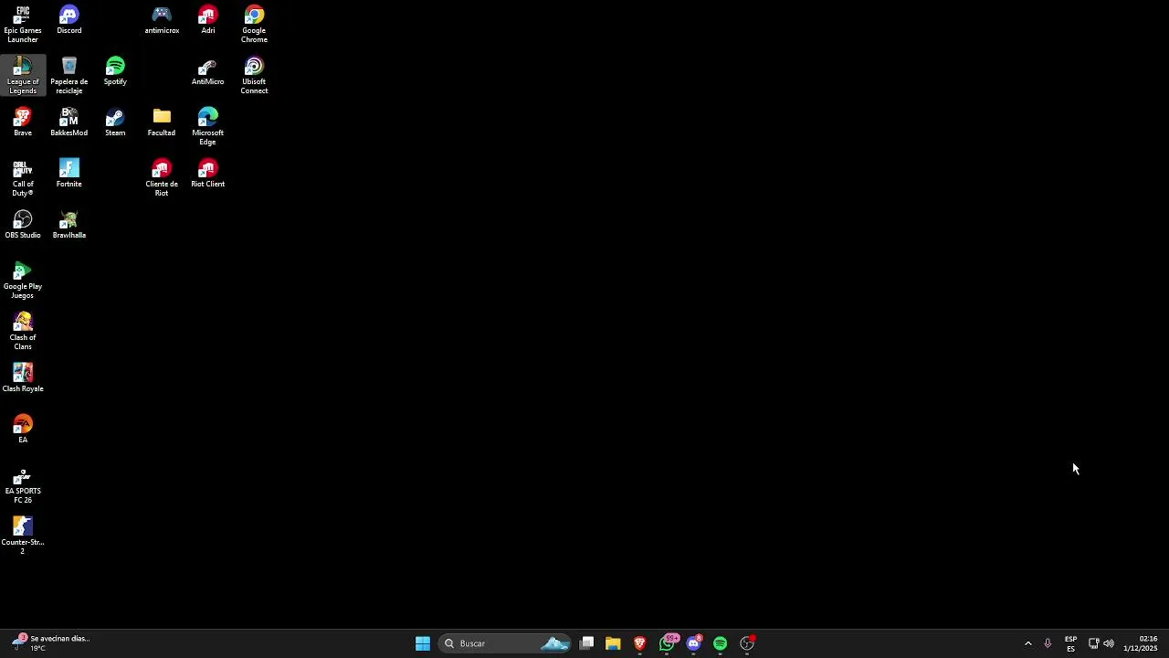This screenshot has width=1169, height=658.
Task: Click the Buscar taskbar search box
Action: (505, 643)
